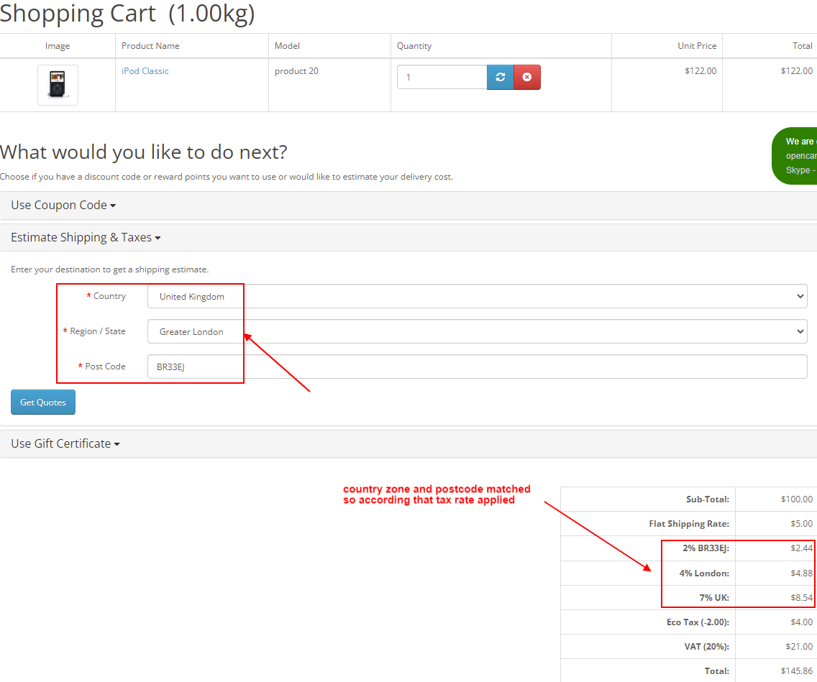Click the Get Quotes button

tap(42, 402)
